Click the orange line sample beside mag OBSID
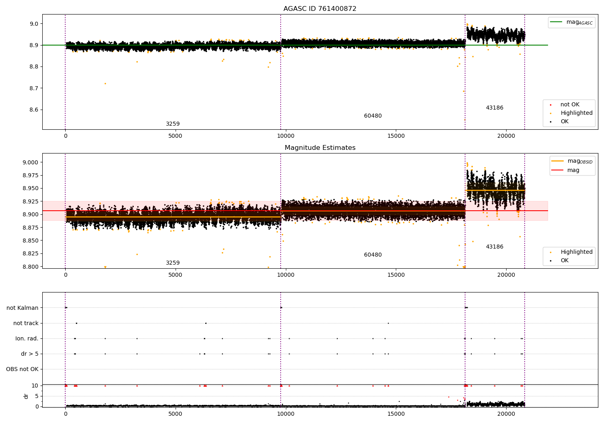604x423 pixels. [558, 161]
